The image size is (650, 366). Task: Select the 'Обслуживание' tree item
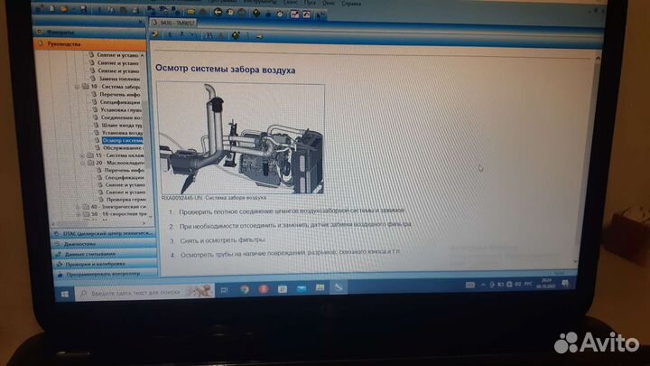coord(123,147)
